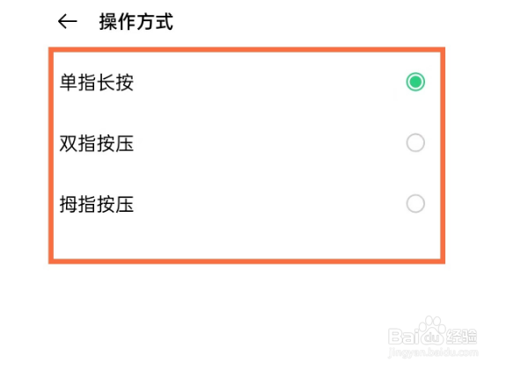
Task: Click empty area below 拇指按压 option
Action: [247, 238]
